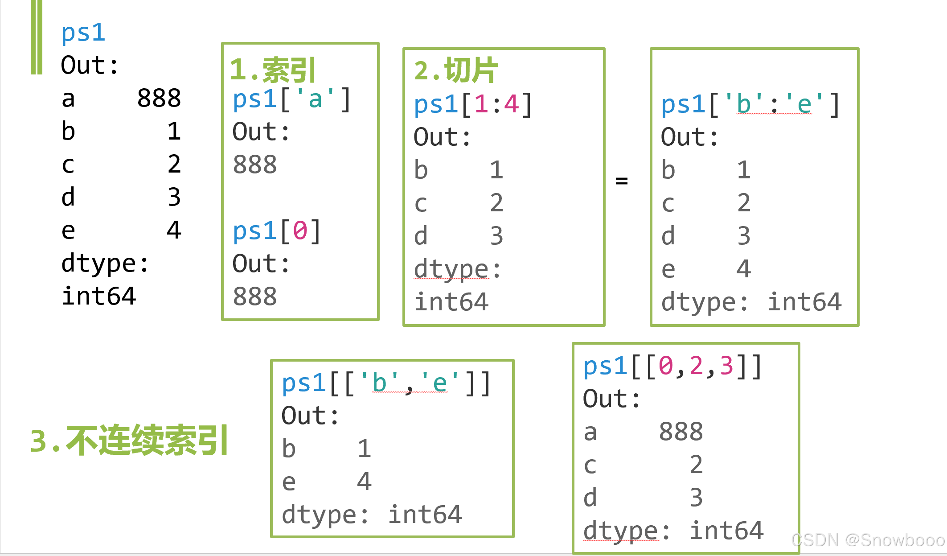947x556 pixels.
Task: Click the blue ps1 title text
Action: point(83,33)
